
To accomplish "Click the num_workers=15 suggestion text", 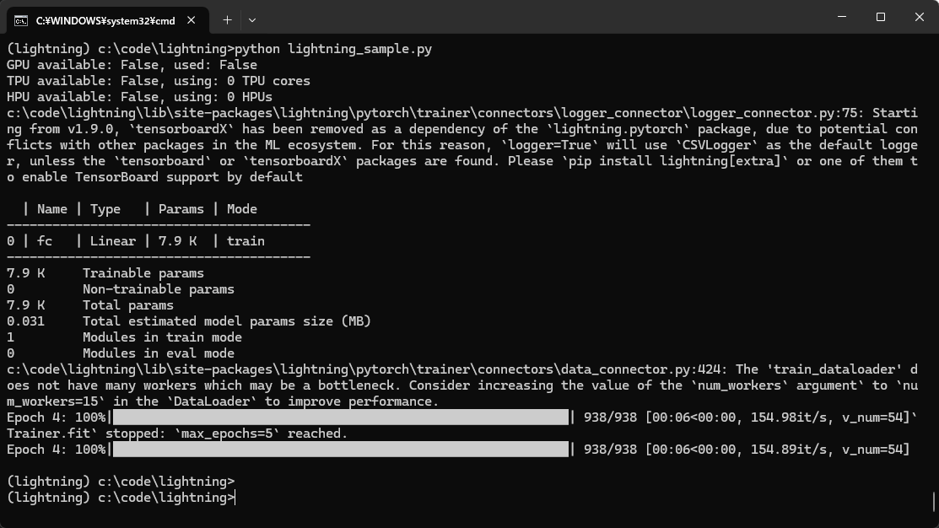I will coord(51,401).
